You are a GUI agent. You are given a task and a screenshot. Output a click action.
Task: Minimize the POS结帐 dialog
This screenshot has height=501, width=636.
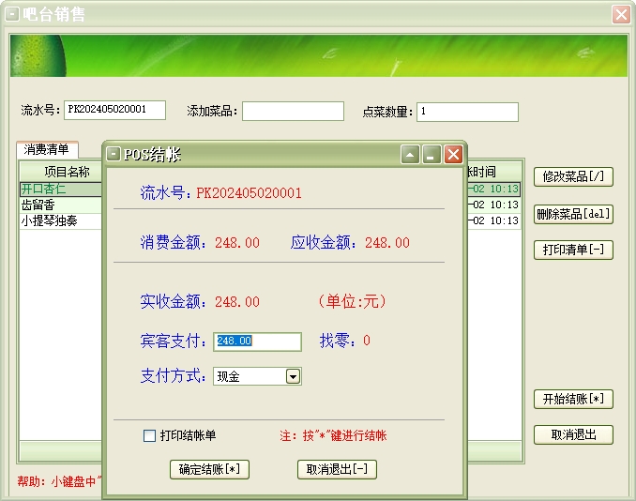pos(432,155)
